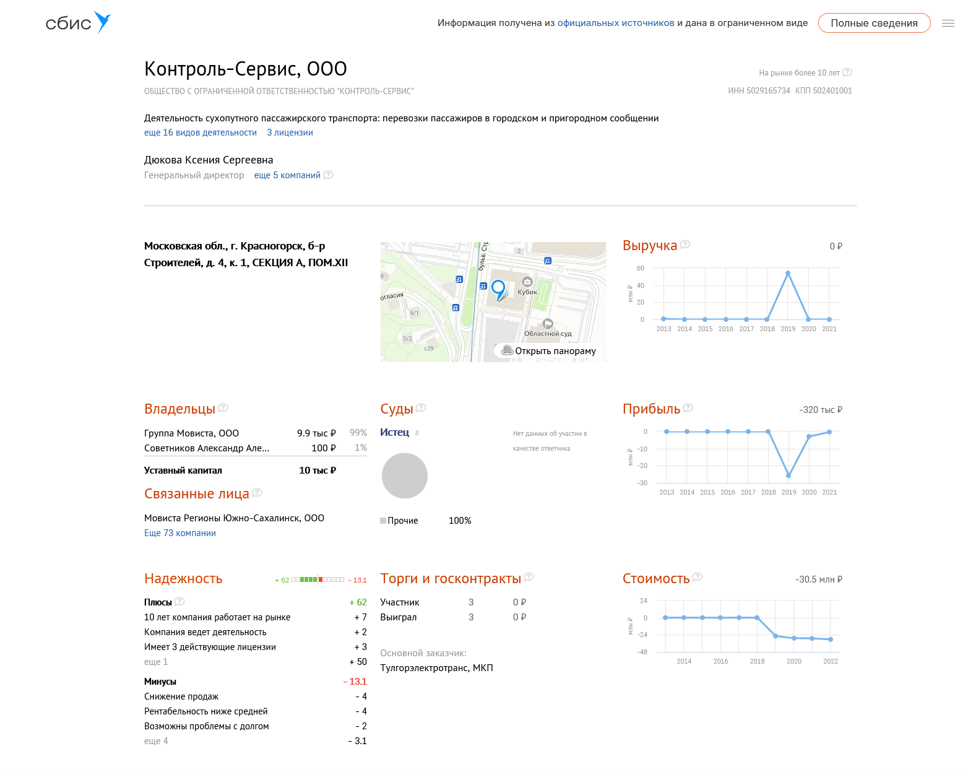Open Советников Александр owner entry
The image size is (968, 772).
[207, 448]
